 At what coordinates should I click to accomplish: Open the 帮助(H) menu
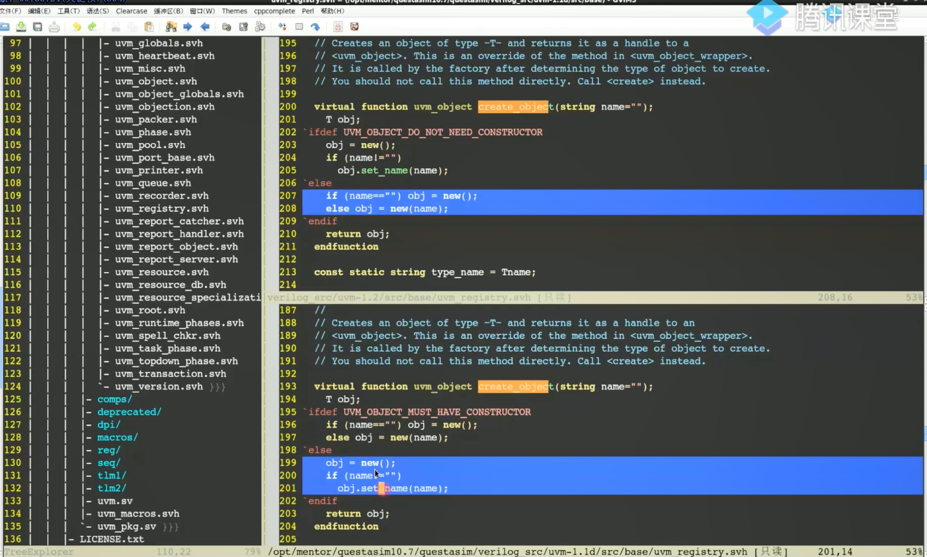click(x=333, y=11)
